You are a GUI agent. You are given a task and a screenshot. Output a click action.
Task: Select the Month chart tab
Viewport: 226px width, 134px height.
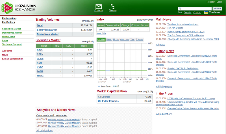click(x=116, y=40)
